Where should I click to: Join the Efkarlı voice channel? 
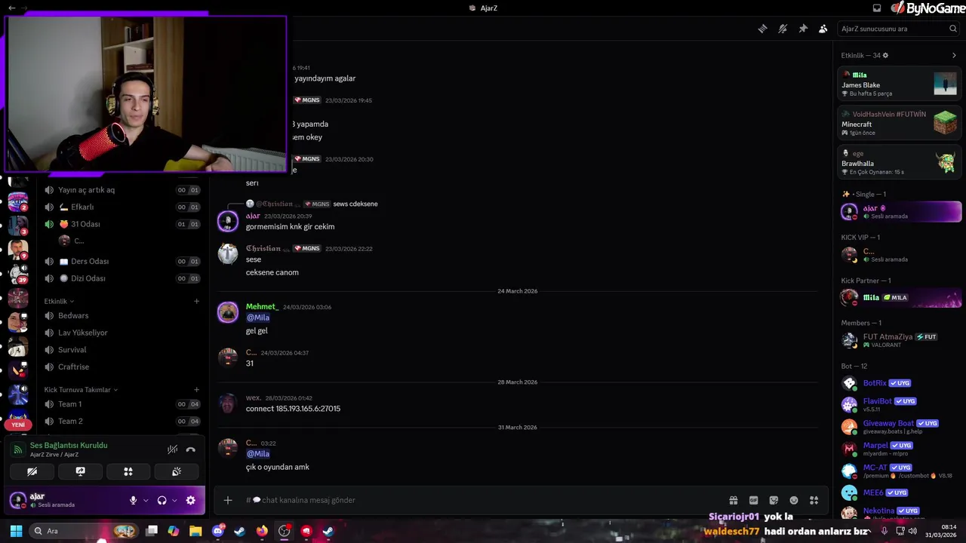coord(121,207)
